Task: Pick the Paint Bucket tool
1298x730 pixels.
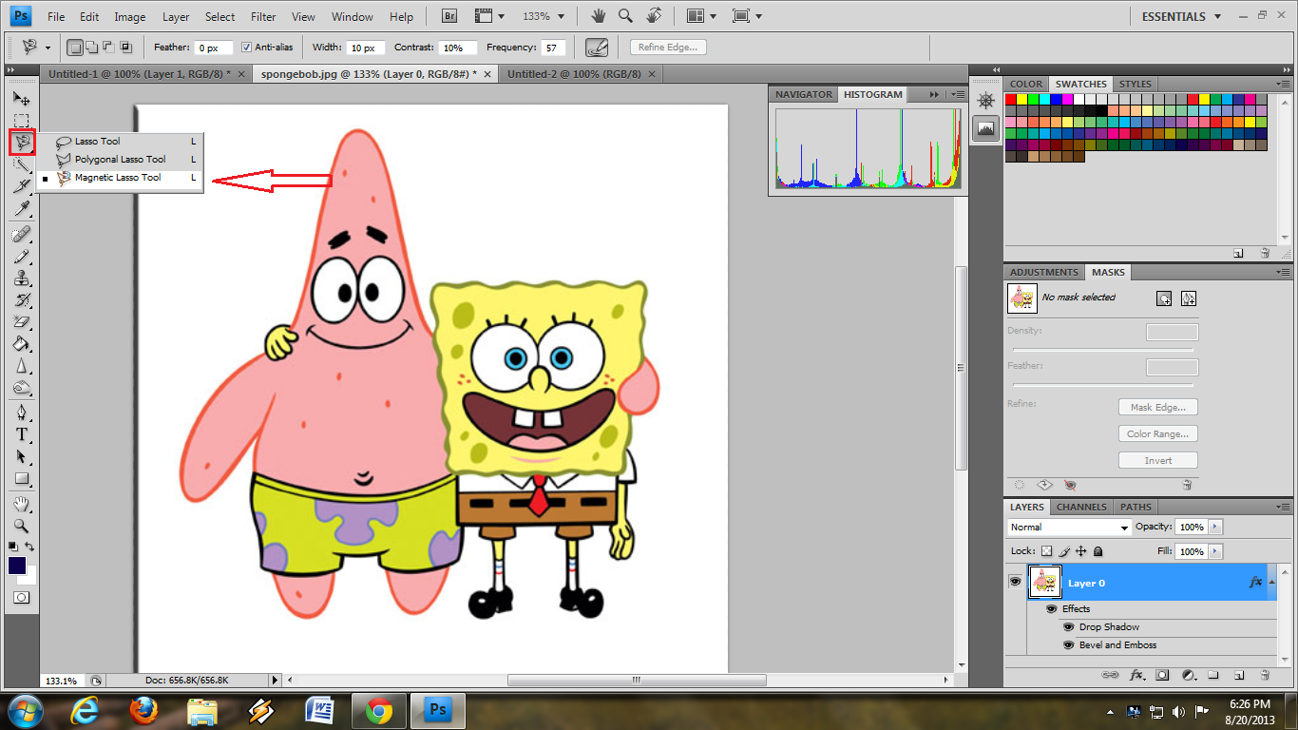Action: pyautogui.click(x=21, y=344)
